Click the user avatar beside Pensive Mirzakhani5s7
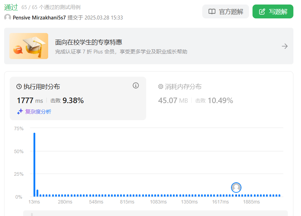 (8, 17)
